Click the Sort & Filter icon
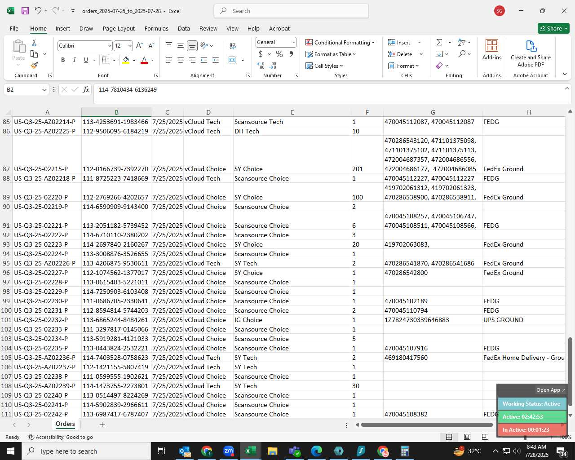575x460 pixels. (x=462, y=42)
